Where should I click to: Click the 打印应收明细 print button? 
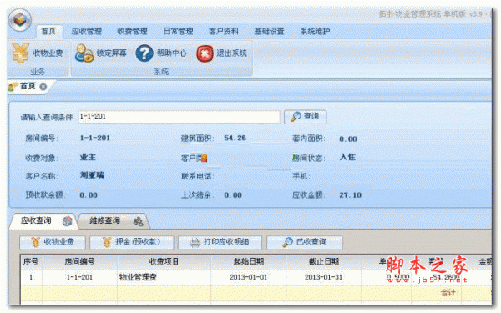pos(220,242)
